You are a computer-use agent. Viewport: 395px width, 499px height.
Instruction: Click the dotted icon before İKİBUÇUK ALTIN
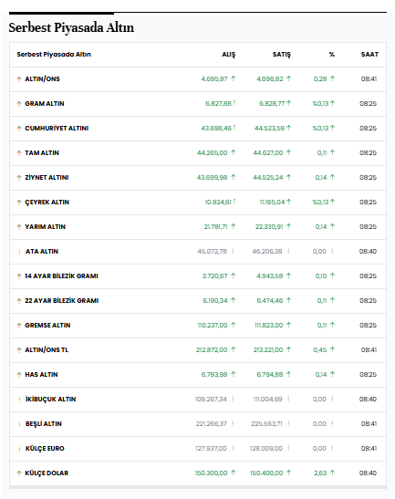click(x=19, y=400)
